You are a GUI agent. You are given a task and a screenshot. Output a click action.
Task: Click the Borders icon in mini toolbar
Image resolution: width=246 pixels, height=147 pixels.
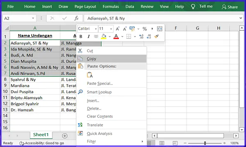click(x=129, y=37)
